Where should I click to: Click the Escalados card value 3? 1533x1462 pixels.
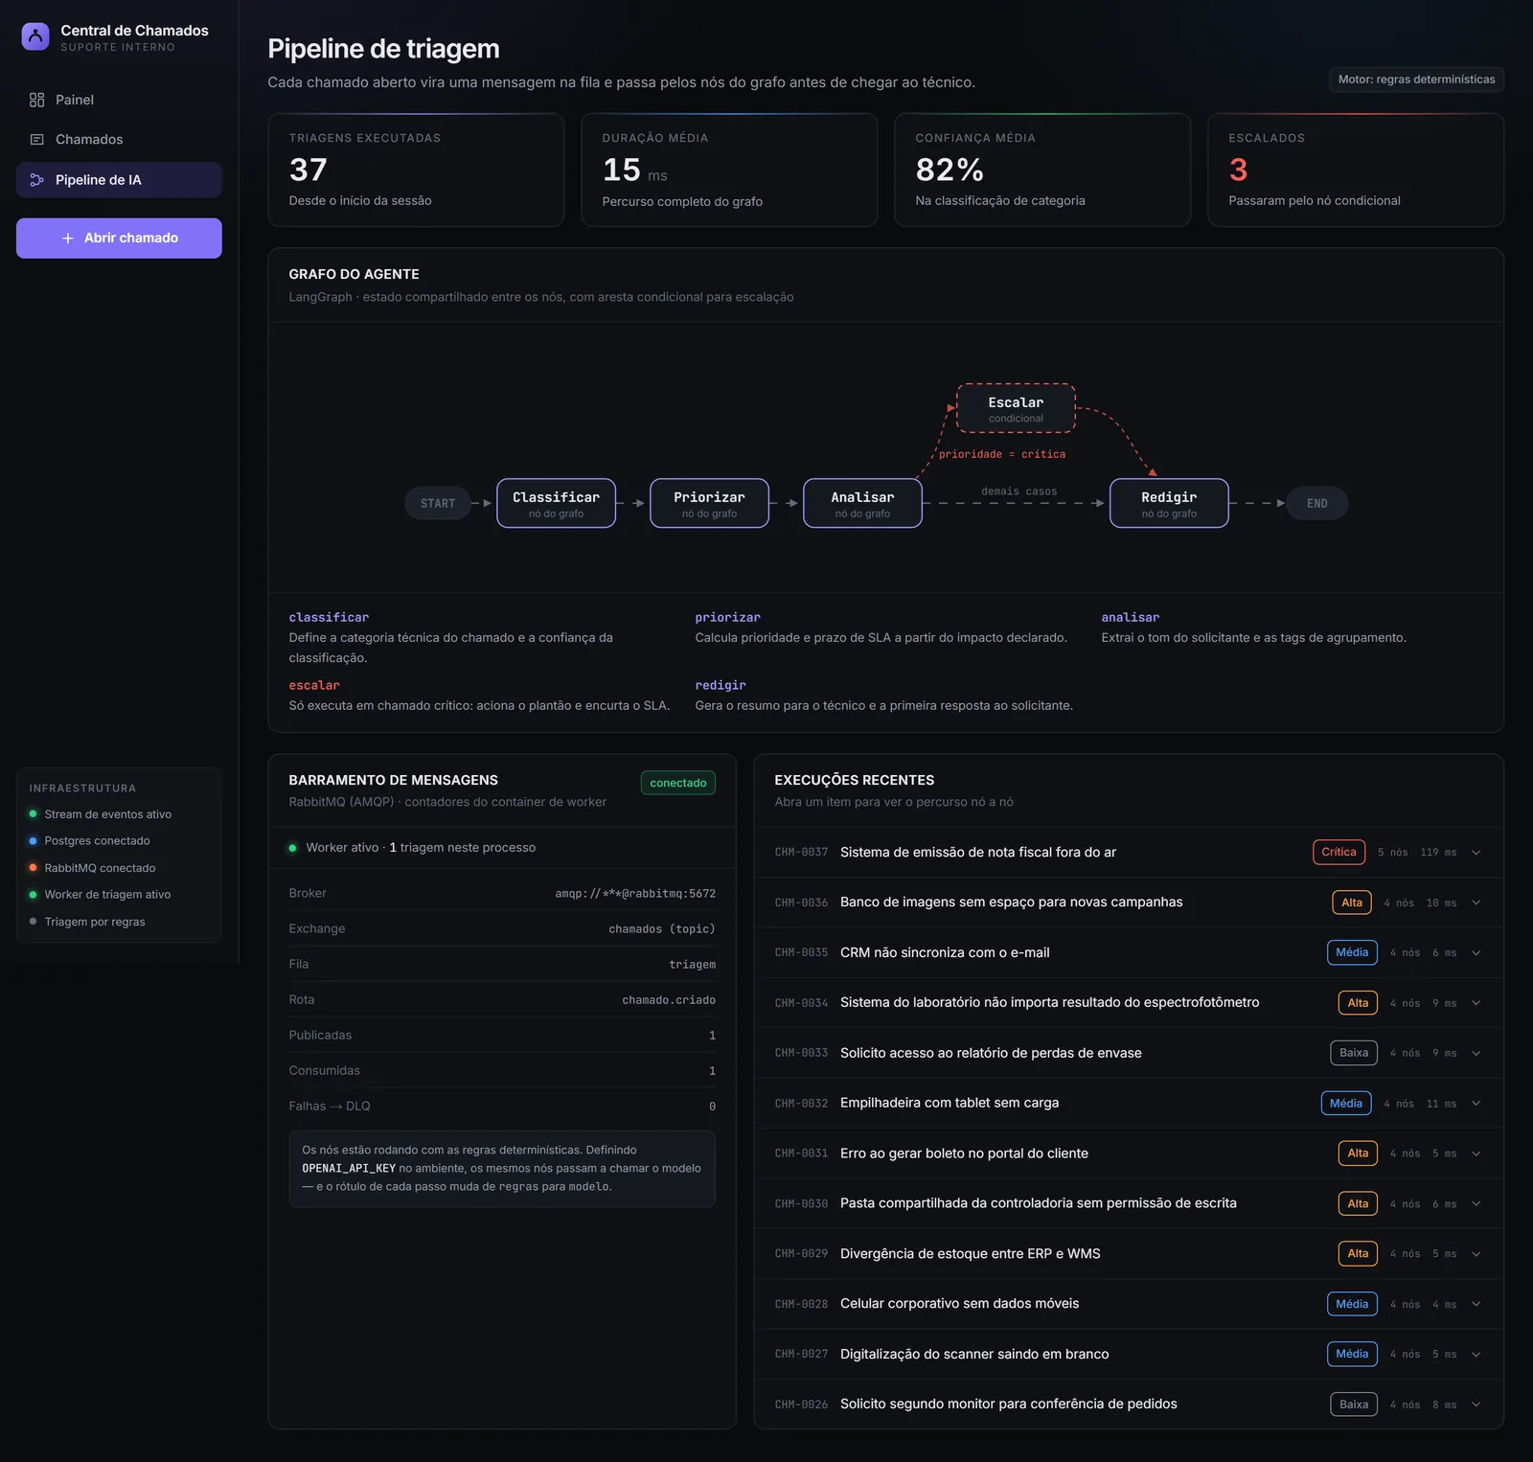[x=1238, y=170]
